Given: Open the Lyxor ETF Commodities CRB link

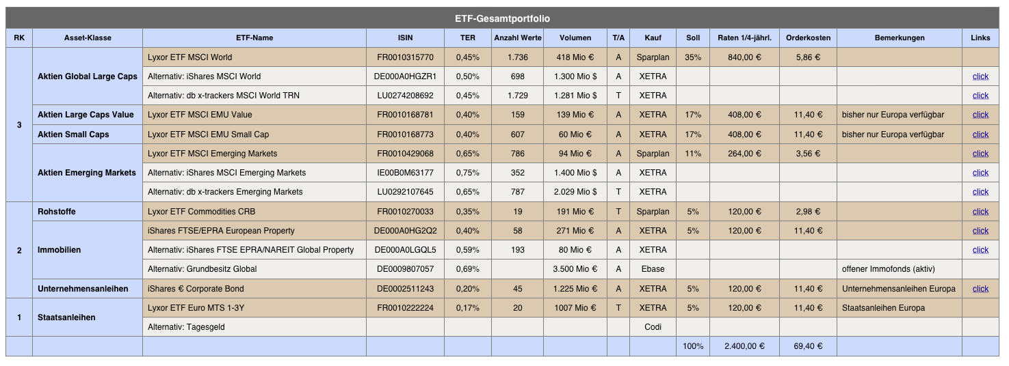Looking at the screenshot, I should click(x=980, y=212).
